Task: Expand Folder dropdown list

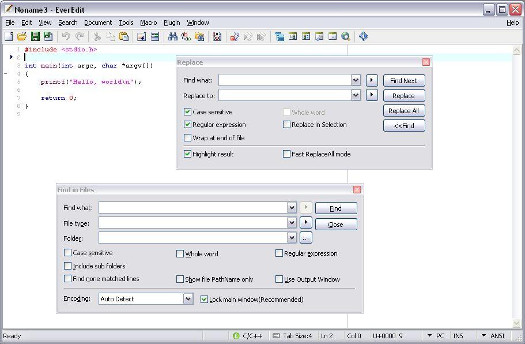Action: [292, 237]
